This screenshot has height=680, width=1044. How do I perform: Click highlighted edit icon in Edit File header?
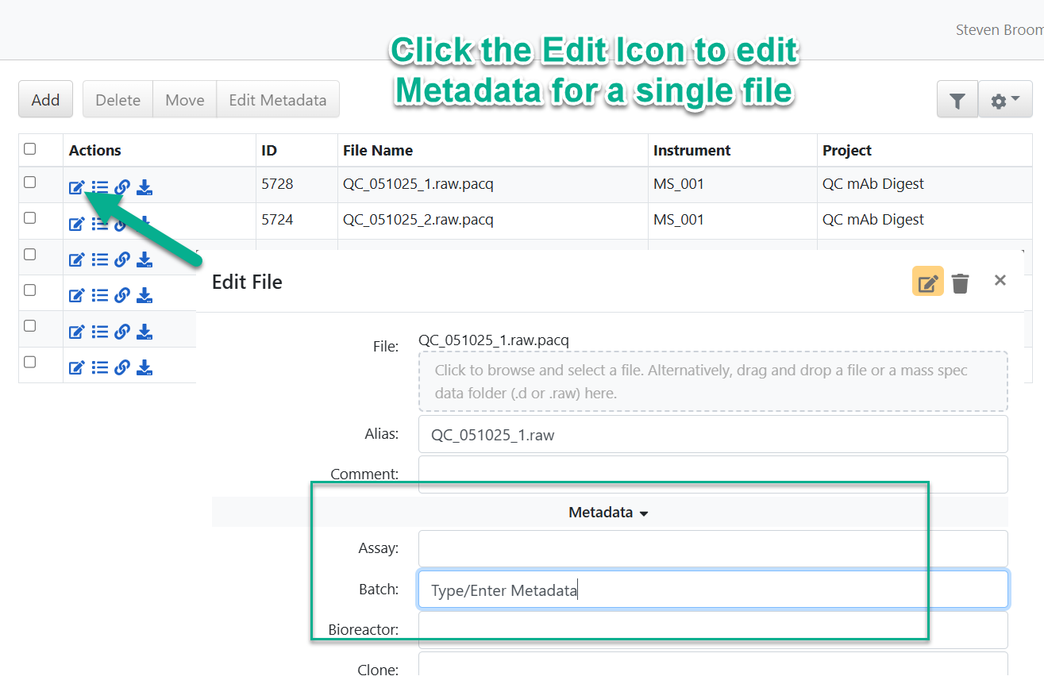pos(928,282)
